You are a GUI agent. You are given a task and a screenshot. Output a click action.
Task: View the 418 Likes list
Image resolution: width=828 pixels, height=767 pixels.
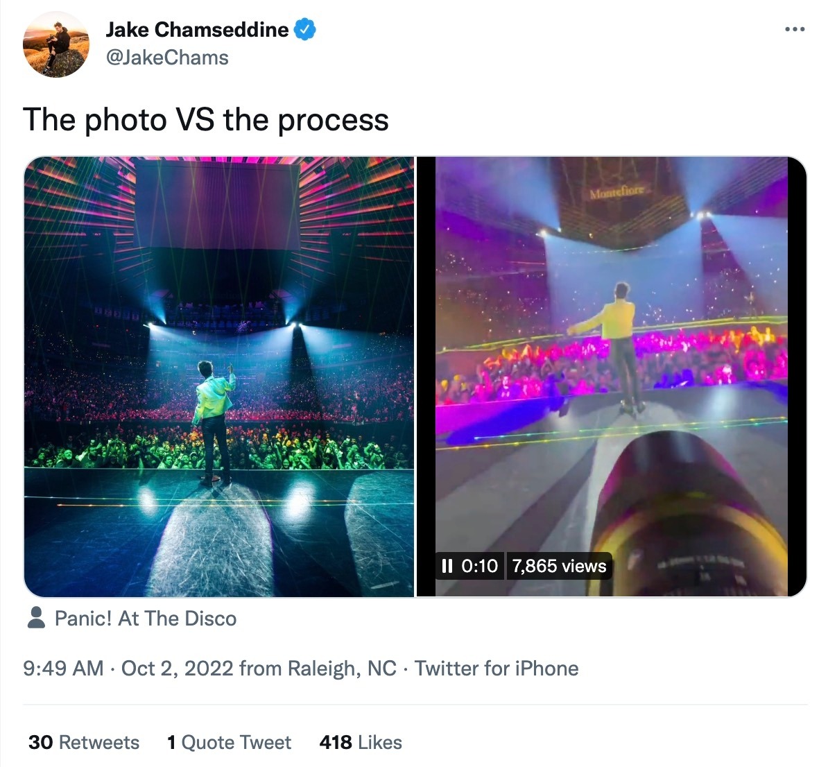tap(359, 742)
